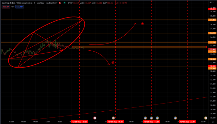Click the chart settings gear in bottom corner
The width and height of the screenshot is (217, 124).
click(213, 122)
